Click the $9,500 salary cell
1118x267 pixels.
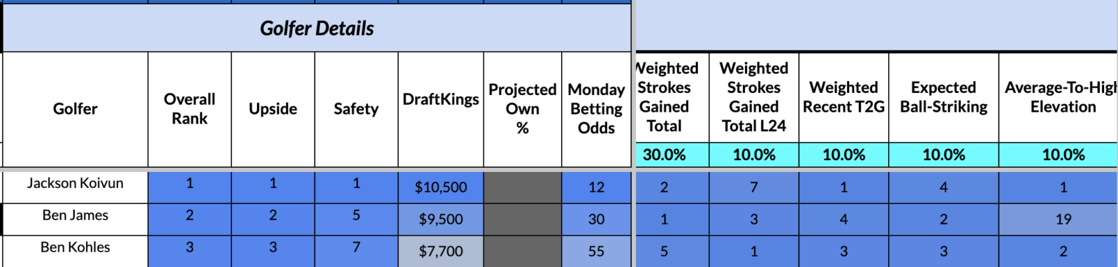[x=441, y=219]
